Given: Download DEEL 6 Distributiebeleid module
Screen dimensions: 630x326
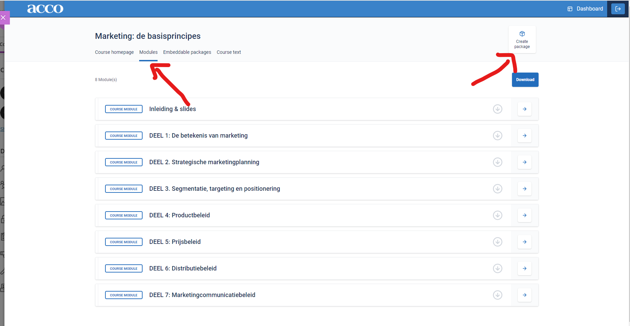Looking at the screenshot, I should coord(497,268).
